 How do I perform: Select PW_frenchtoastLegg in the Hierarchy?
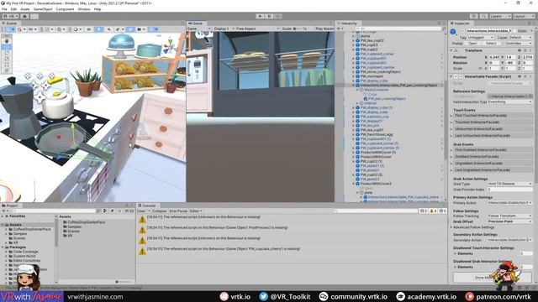tap(377, 134)
